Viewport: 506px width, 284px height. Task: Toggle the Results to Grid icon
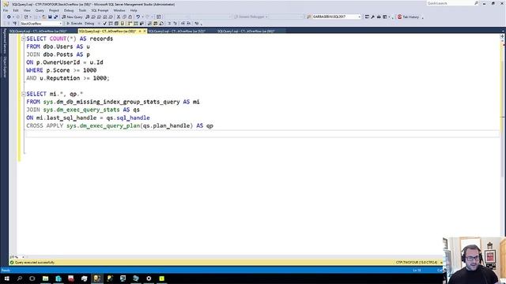pos(155,24)
